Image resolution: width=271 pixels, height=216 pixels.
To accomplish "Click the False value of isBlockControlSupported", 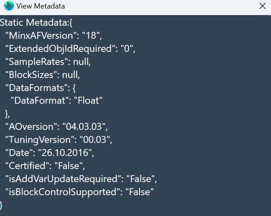I will pos(139,192).
